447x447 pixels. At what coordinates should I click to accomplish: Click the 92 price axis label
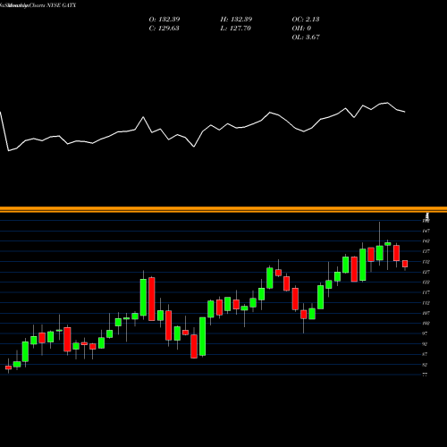(425, 344)
